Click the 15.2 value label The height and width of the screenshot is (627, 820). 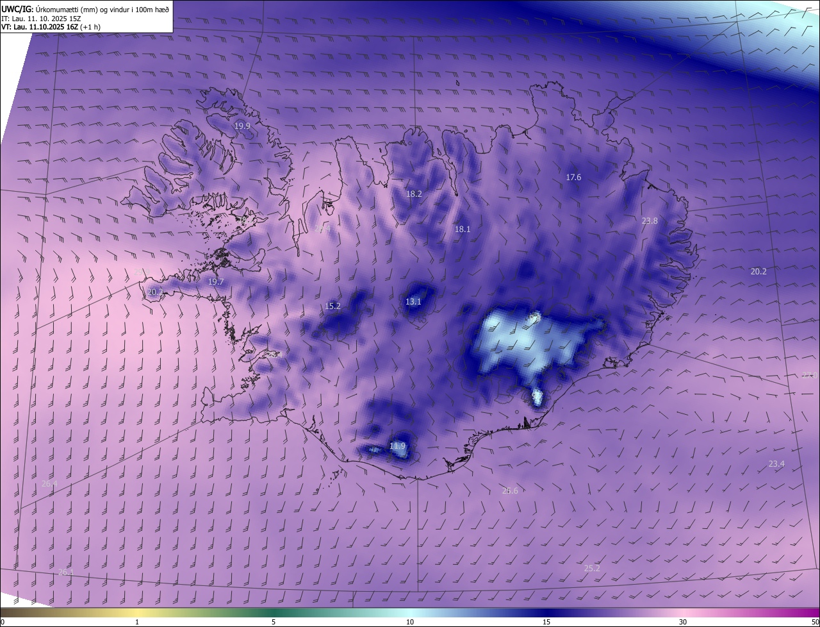[x=332, y=306]
